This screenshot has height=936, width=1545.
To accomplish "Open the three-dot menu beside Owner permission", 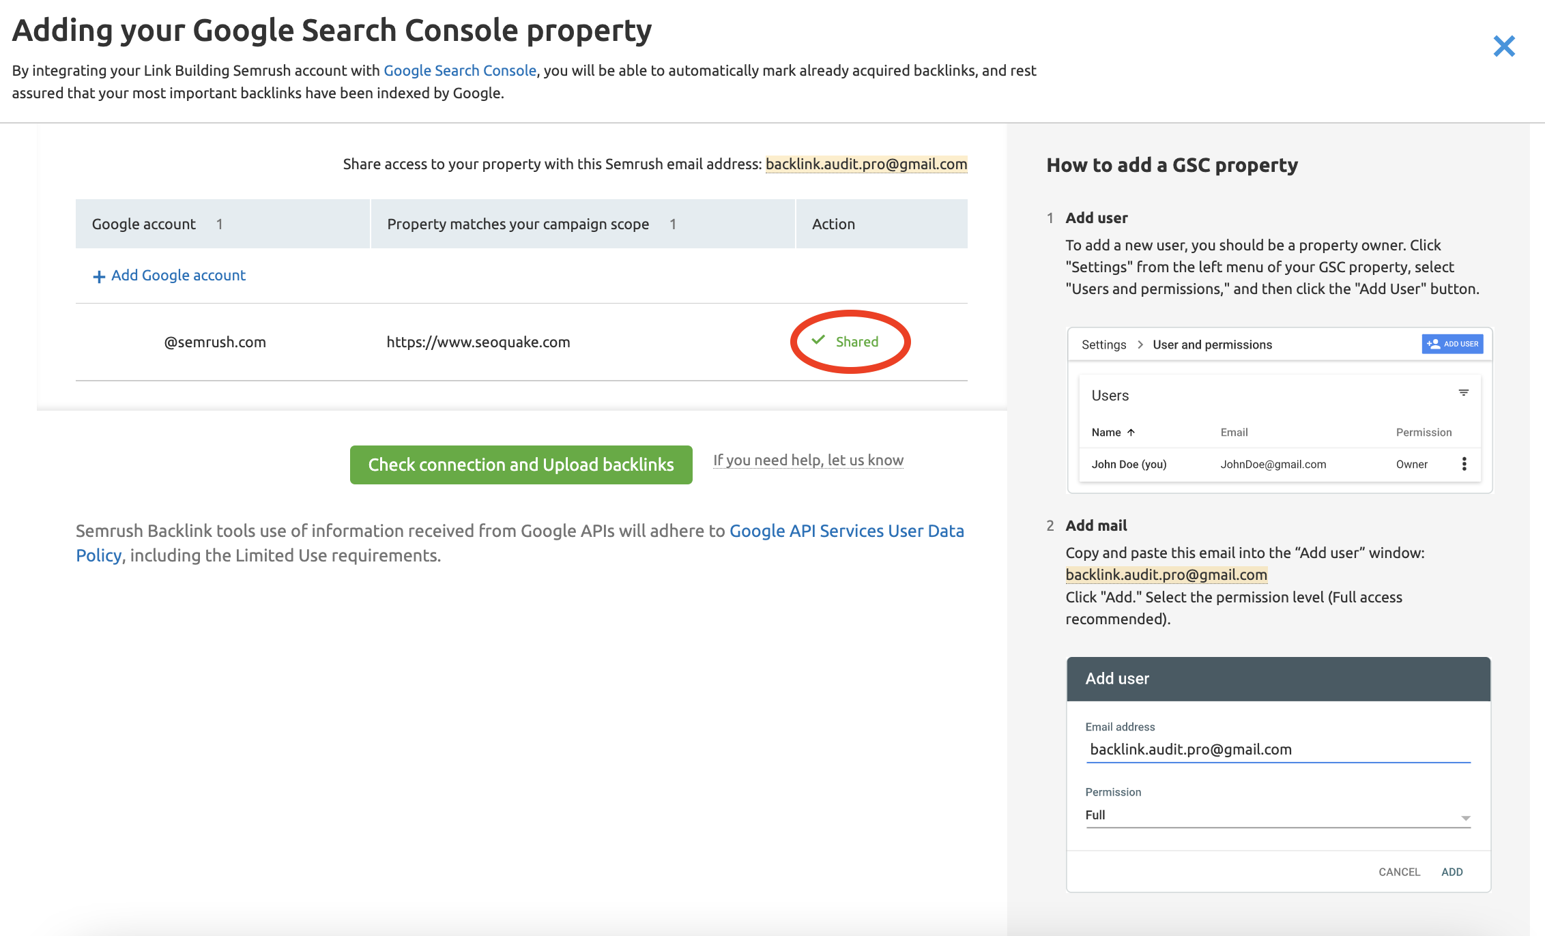I will [1464, 464].
